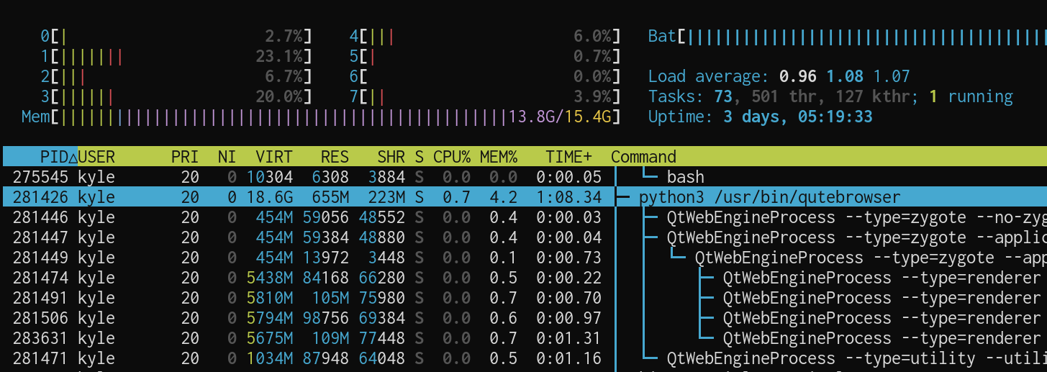Viewport: 1047px width, 372px height.
Task: Sort processes by the PID column header
Action: pos(54,157)
